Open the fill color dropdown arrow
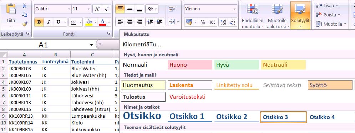This screenshot has height=133, width=355. [x=96, y=22]
